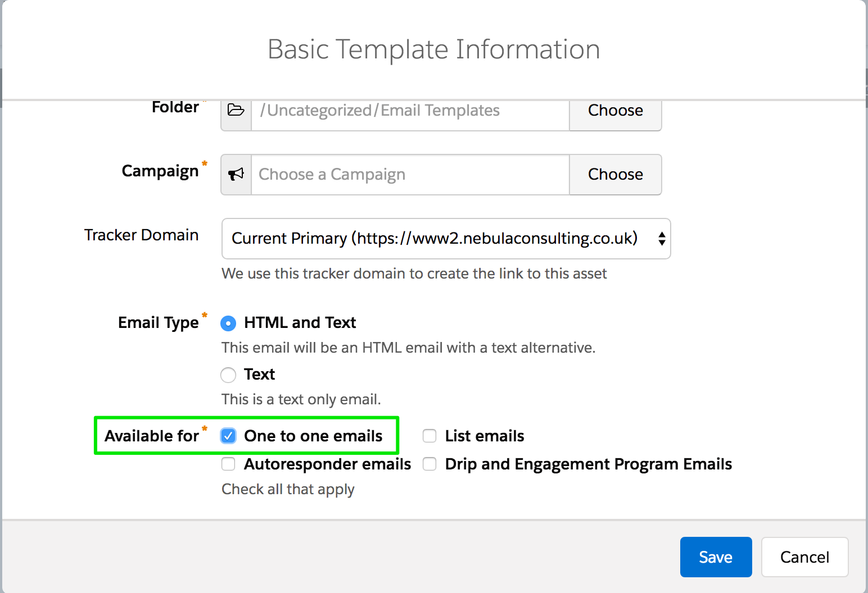Click the Available for field label
868x593 pixels.
(152, 436)
